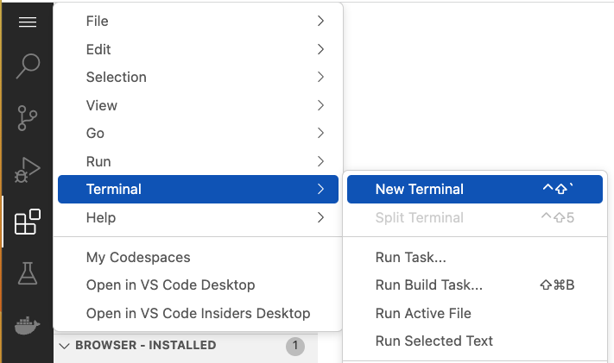
Task: Click the hamburger application menu icon
Action: coord(28,22)
